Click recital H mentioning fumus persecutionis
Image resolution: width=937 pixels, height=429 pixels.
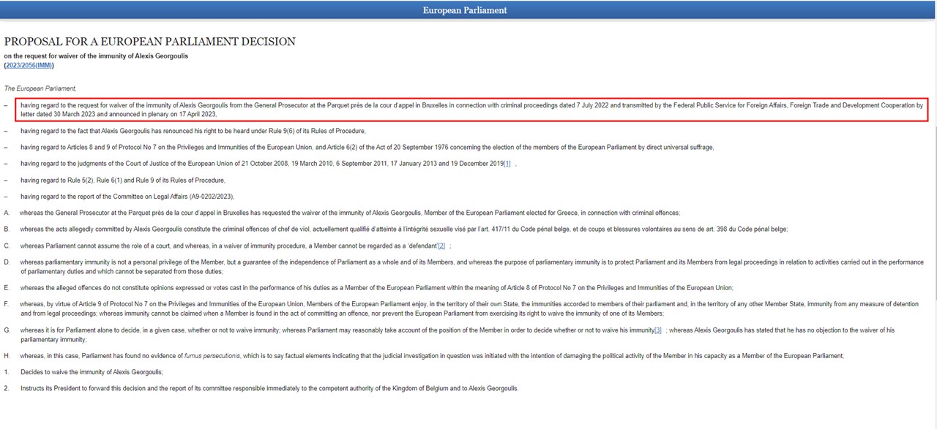click(x=432, y=356)
